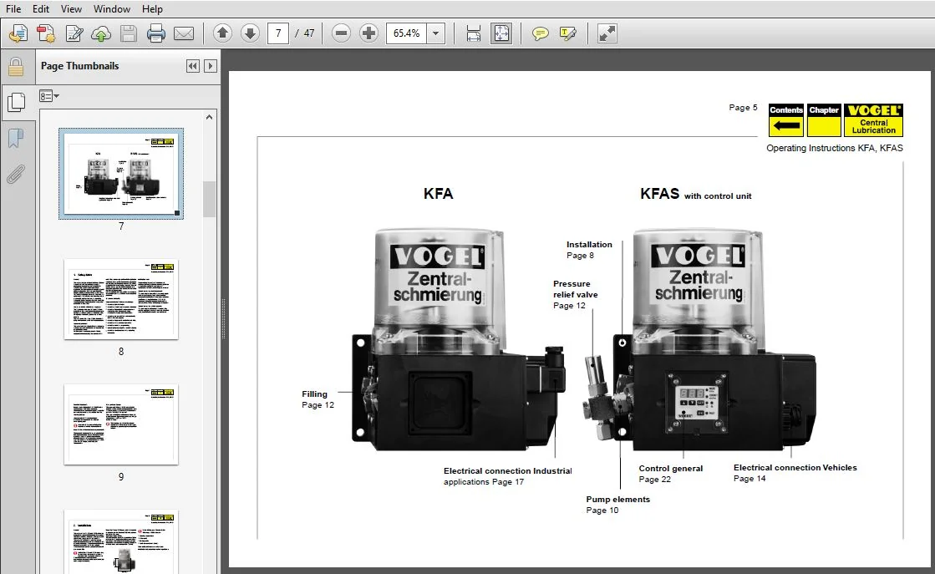
Task: Go to next page with down arrow
Action: [x=250, y=33]
